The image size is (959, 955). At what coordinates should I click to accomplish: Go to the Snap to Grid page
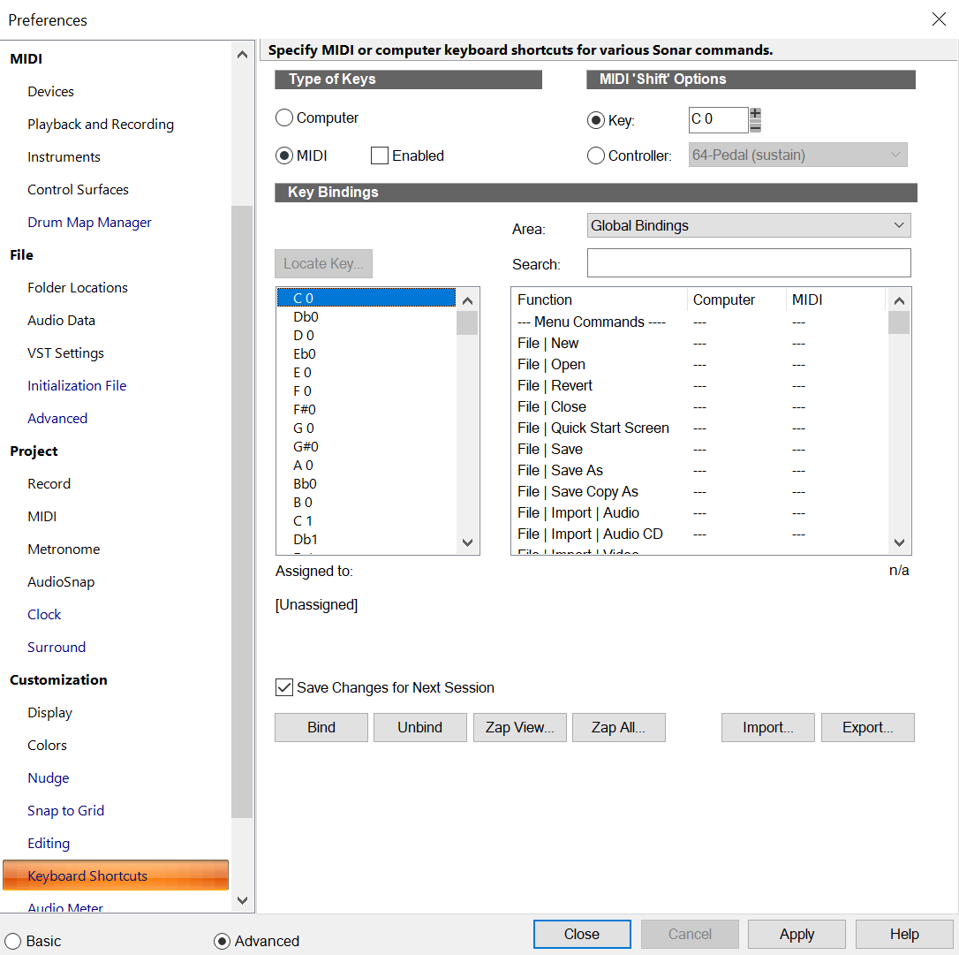click(65, 811)
